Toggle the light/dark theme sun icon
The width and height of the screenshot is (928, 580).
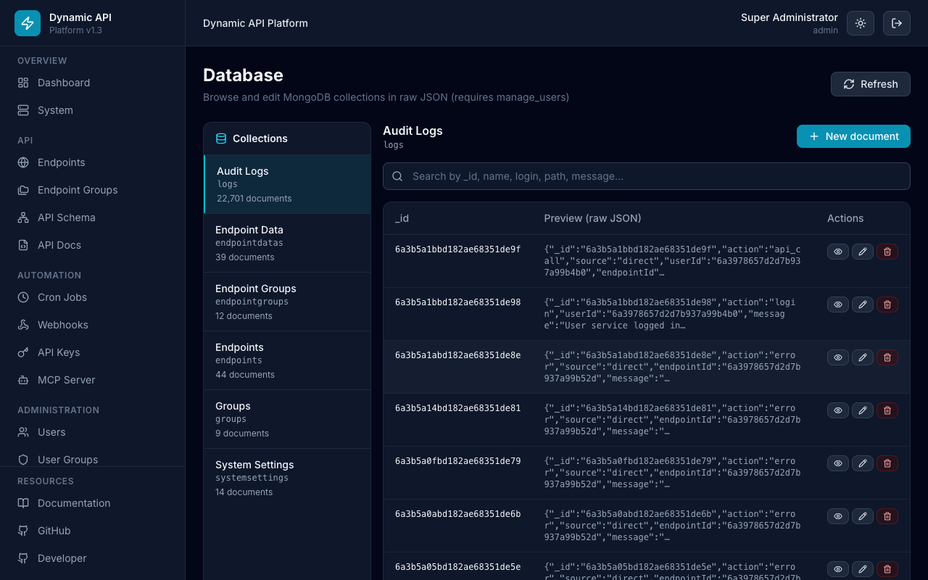click(x=861, y=23)
